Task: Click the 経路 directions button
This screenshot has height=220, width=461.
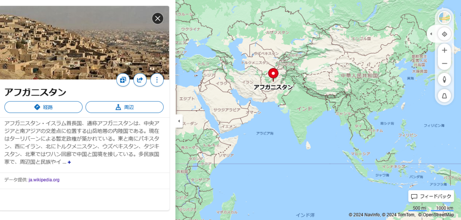Action: point(43,107)
